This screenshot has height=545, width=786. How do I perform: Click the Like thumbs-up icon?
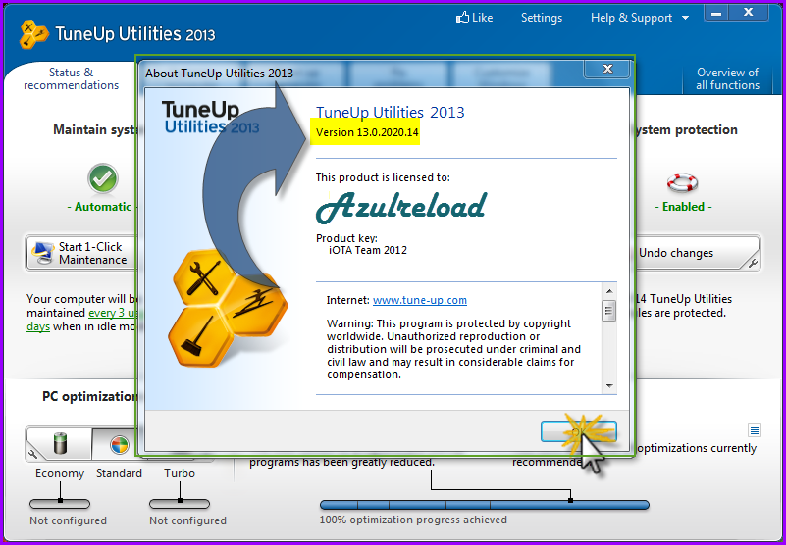pyautogui.click(x=462, y=18)
